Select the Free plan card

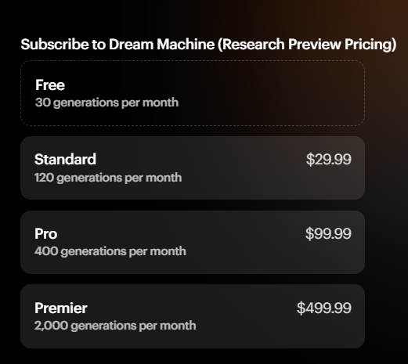[193, 93]
